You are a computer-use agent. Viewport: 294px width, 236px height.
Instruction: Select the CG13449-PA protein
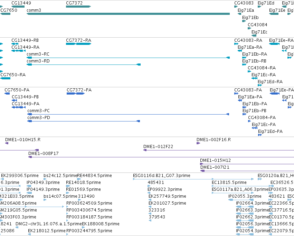19,107
